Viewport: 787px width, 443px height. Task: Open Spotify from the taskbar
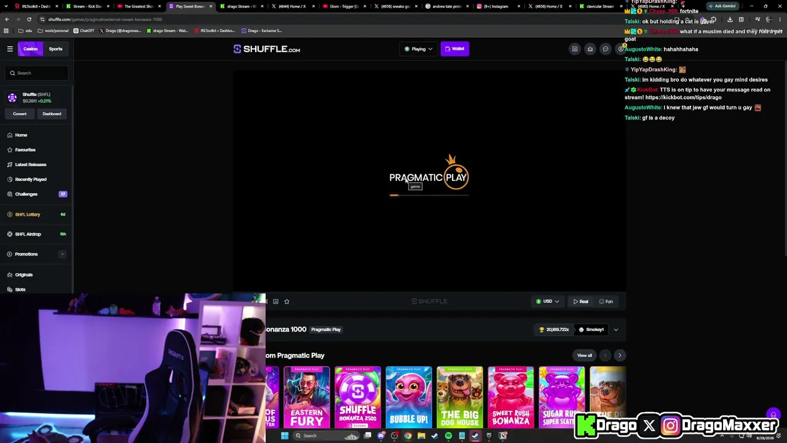tap(448, 436)
